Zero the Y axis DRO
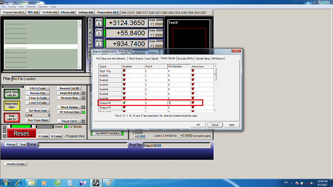The image size is (333, 187). (99, 33)
